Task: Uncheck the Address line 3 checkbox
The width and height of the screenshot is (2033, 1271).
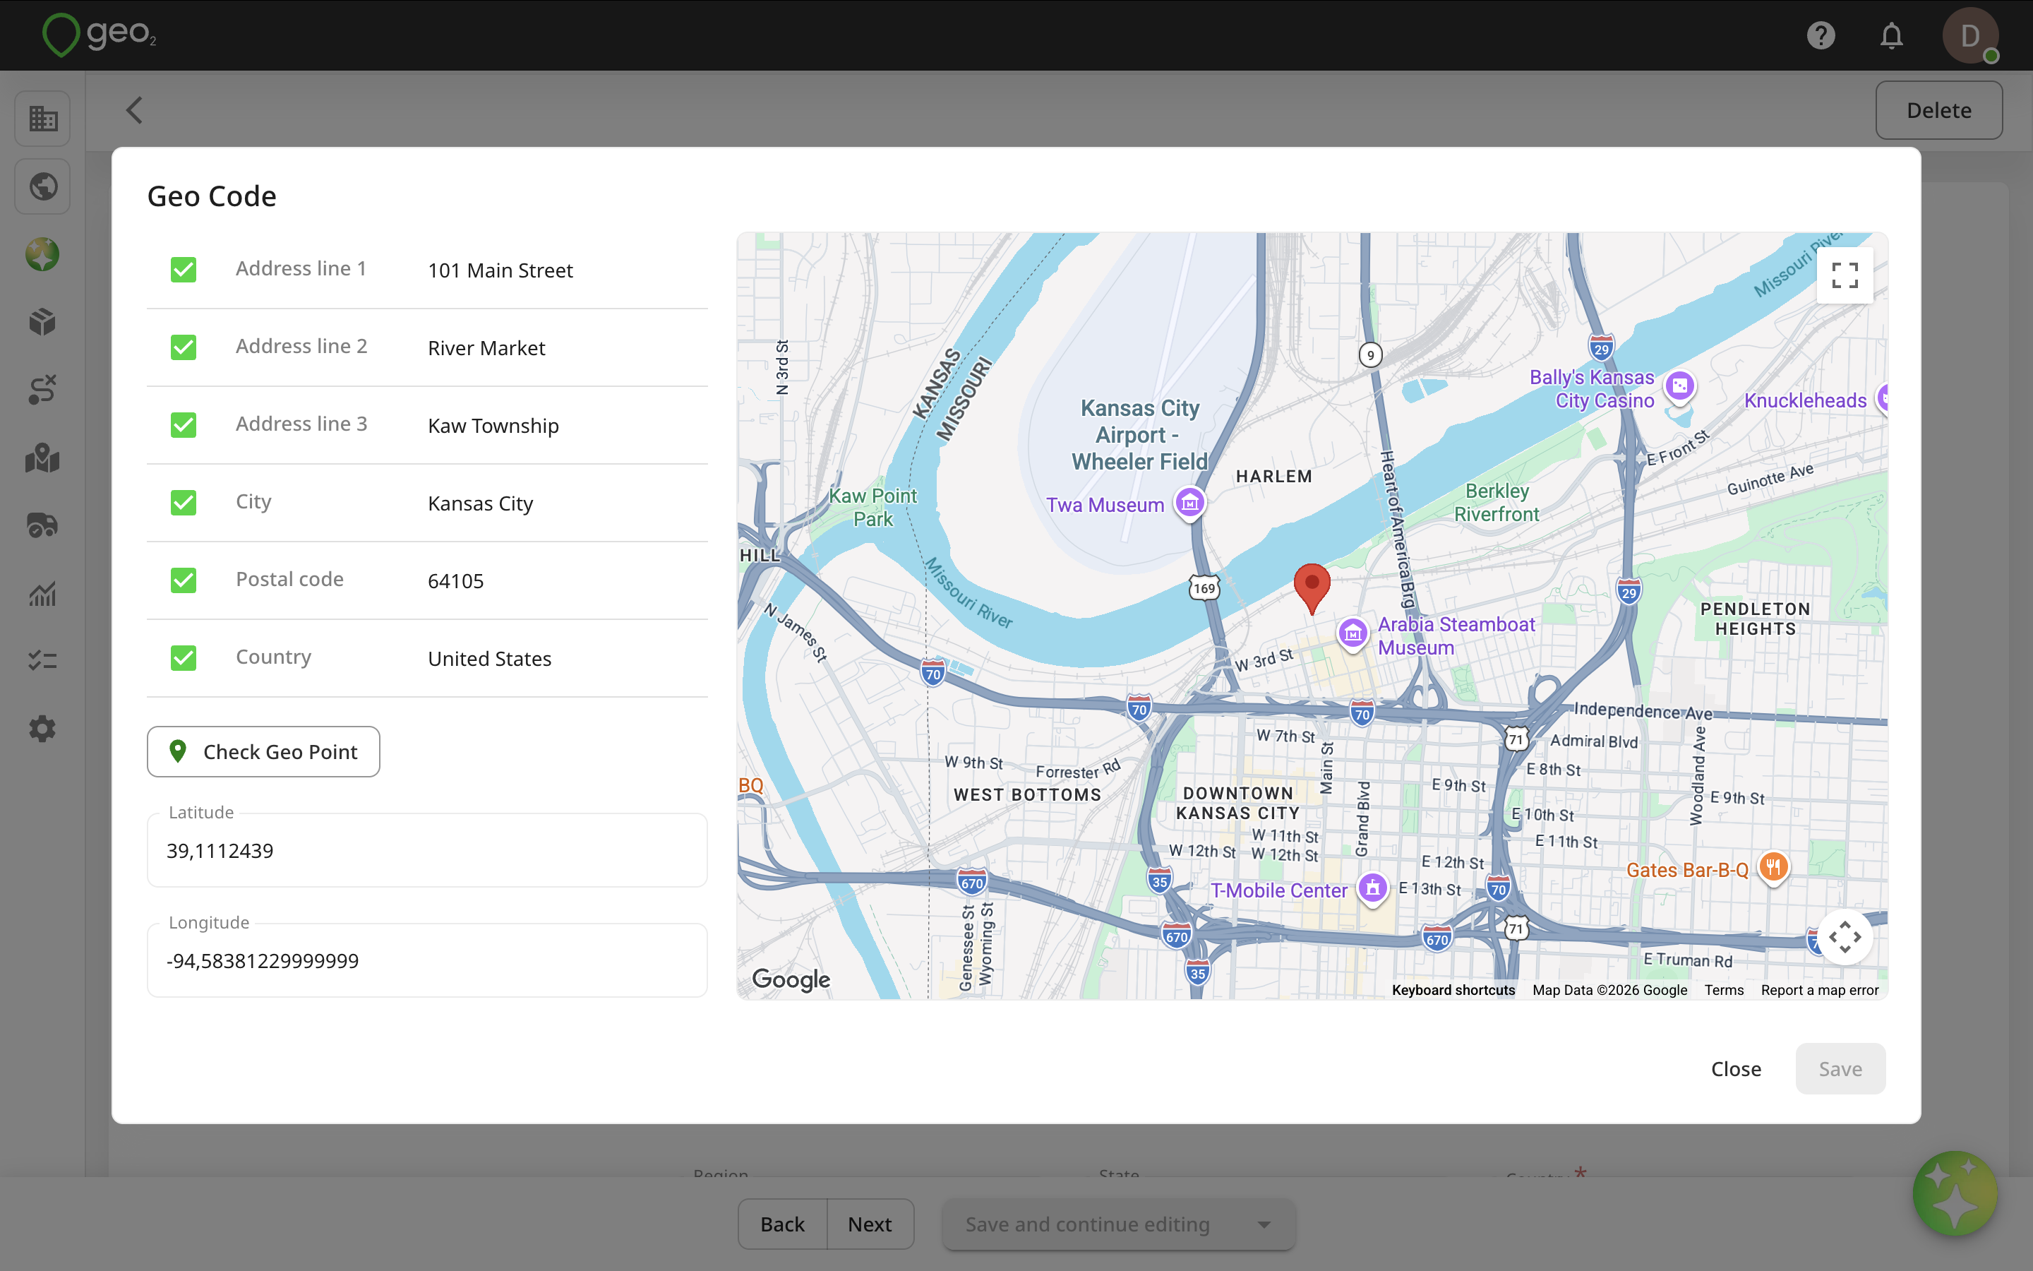Action: (x=183, y=425)
